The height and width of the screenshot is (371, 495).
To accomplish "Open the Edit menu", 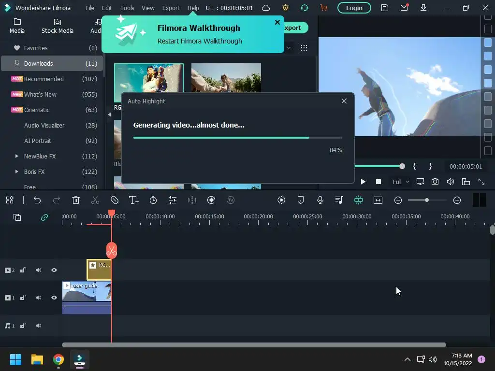I will 107,8.
